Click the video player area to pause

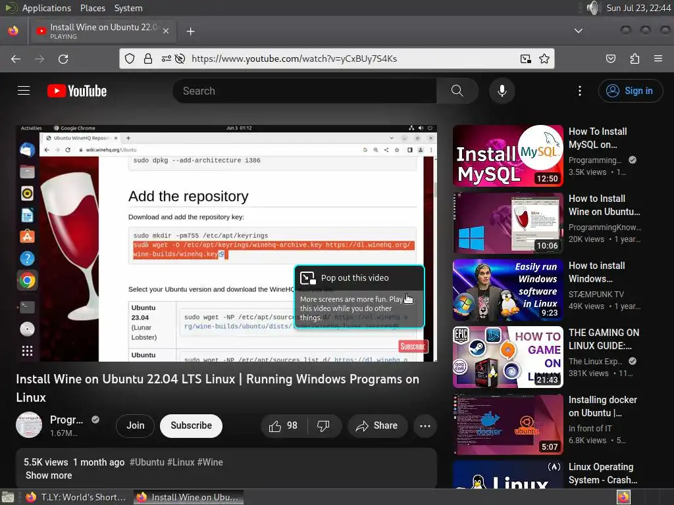226,243
